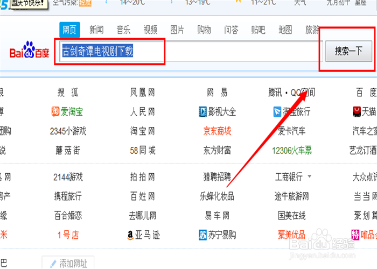The width and height of the screenshot is (377, 269).
Task: Switch to the 贴吧 search tab
Action: coord(258,30)
